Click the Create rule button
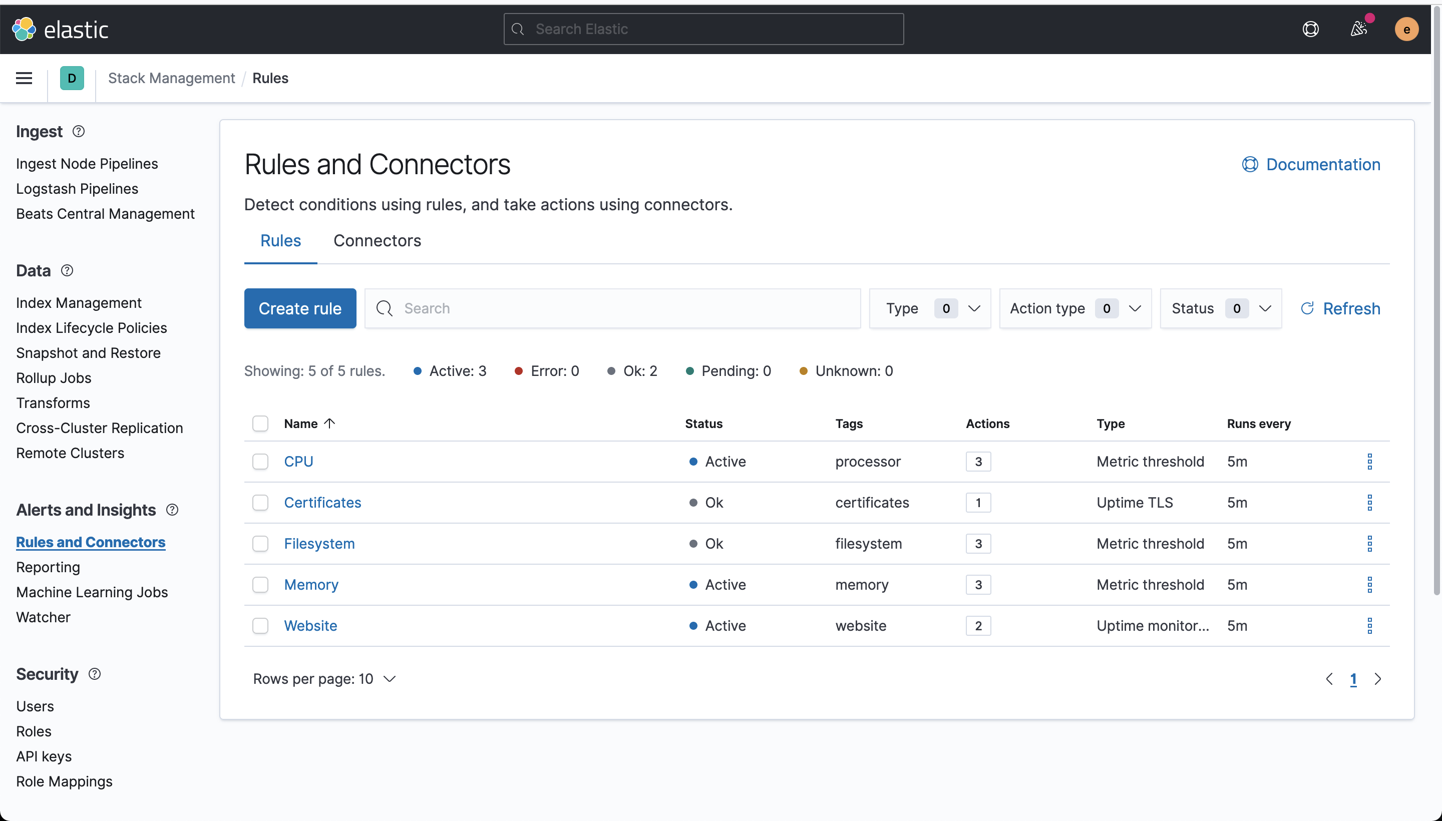The height and width of the screenshot is (821, 1442). [x=299, y=308]
